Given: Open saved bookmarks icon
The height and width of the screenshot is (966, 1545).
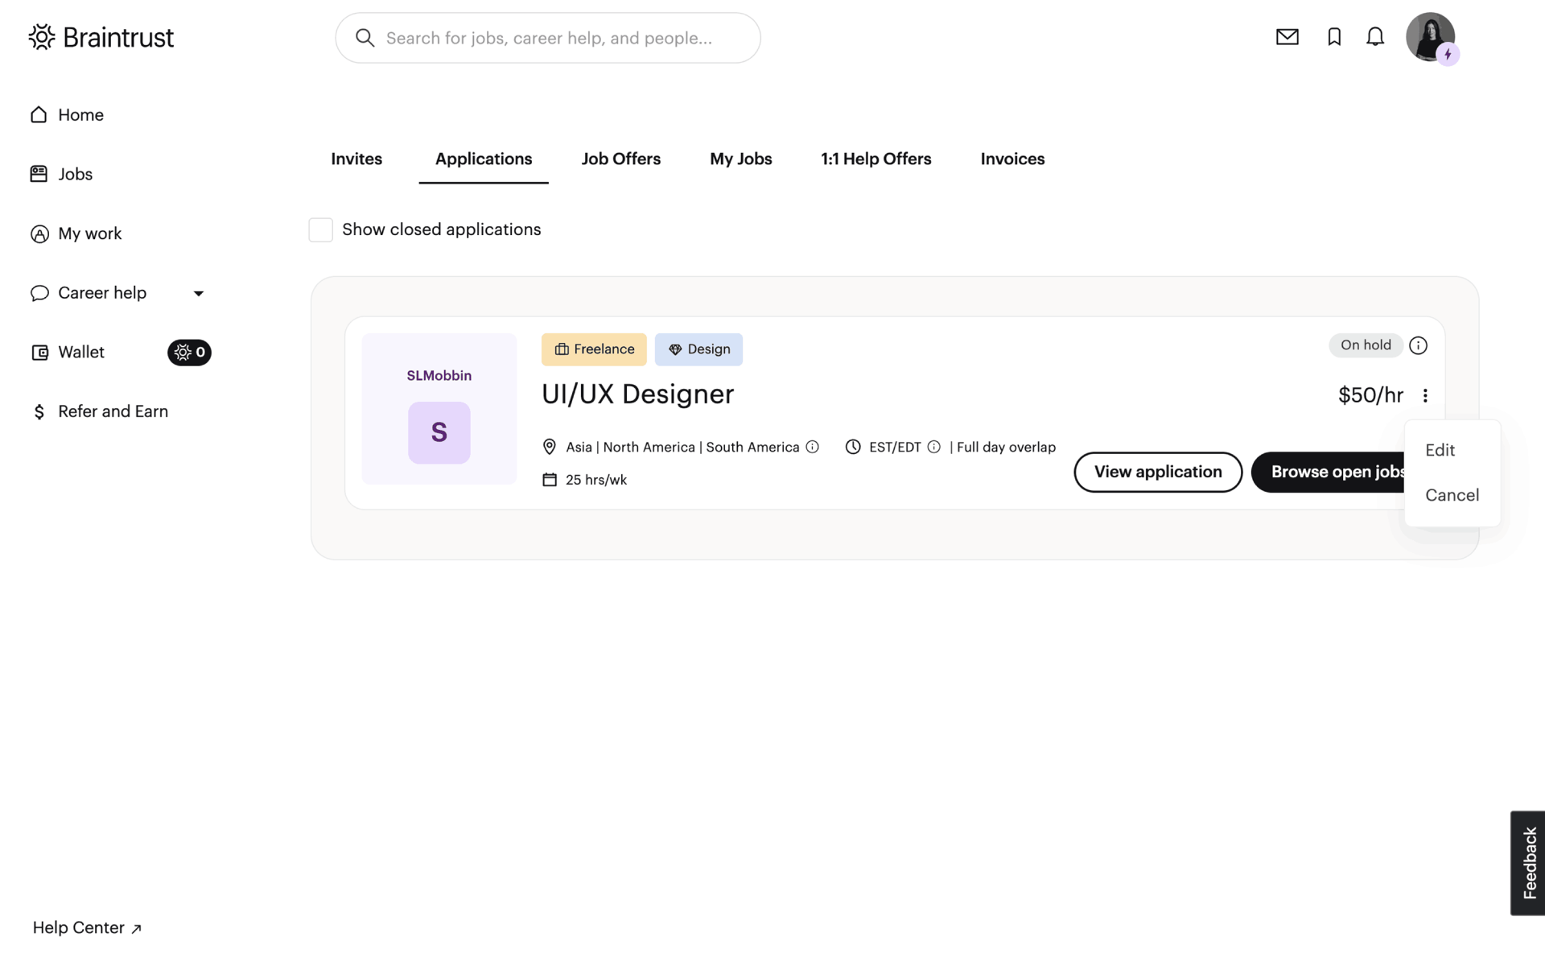Looking at the screenshot, I should point(1334,37).
